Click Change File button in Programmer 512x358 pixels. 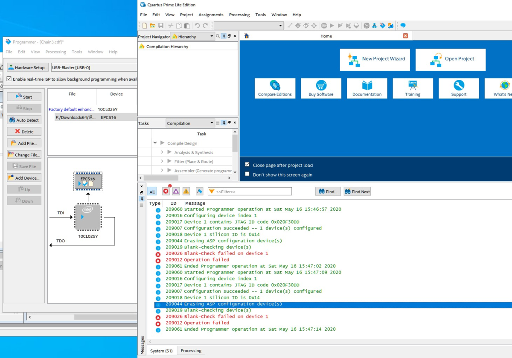coord(24,154)
